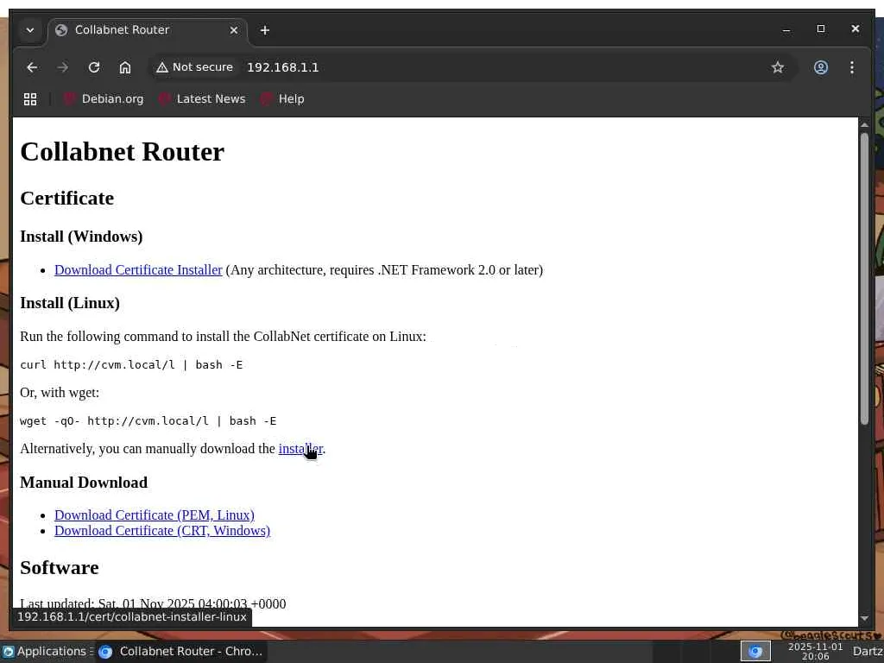Click the scrollbar up arrow
884x663 pixels.
coord(864,124)
